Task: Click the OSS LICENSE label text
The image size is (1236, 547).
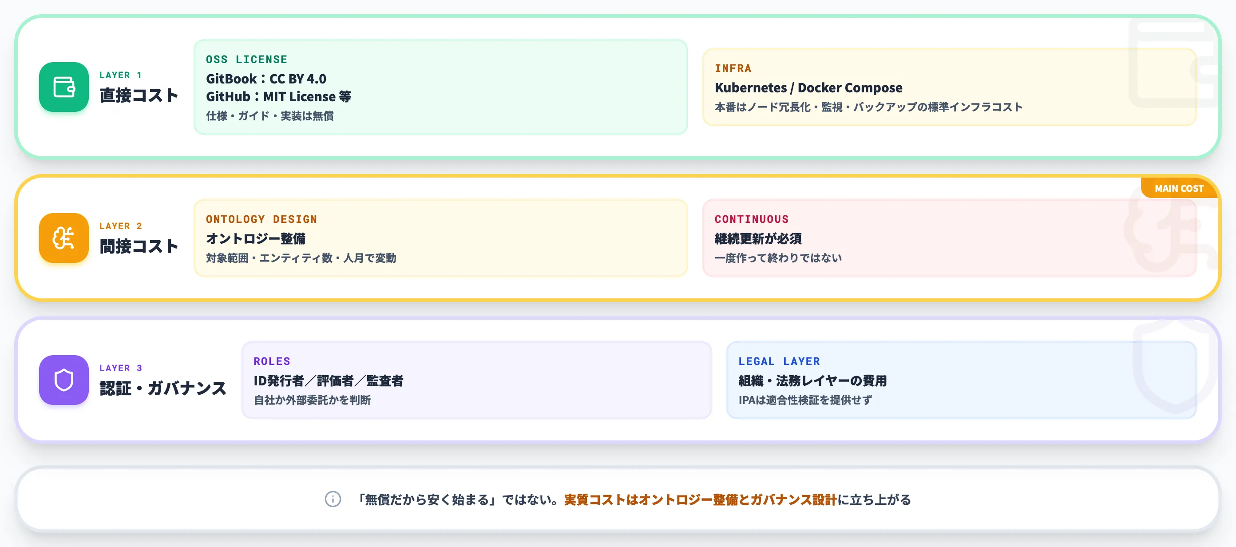Action: (247, 59)
